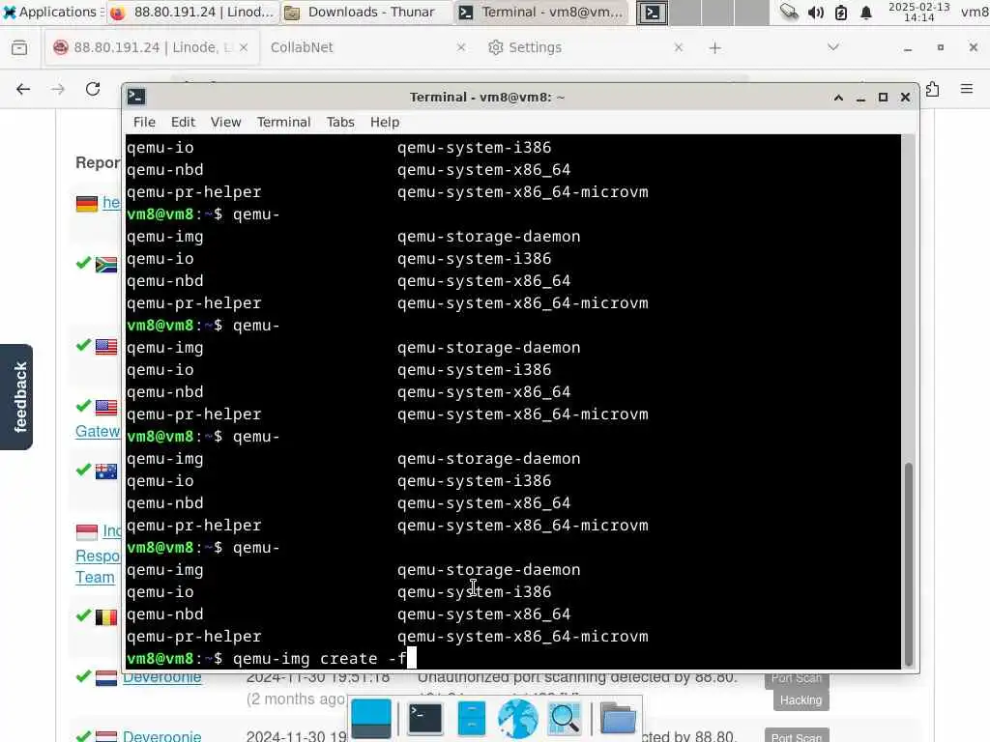The image size is (990, 742).
Task: Open the first Deveroonie reporter link
Action: tap(161, 678)
